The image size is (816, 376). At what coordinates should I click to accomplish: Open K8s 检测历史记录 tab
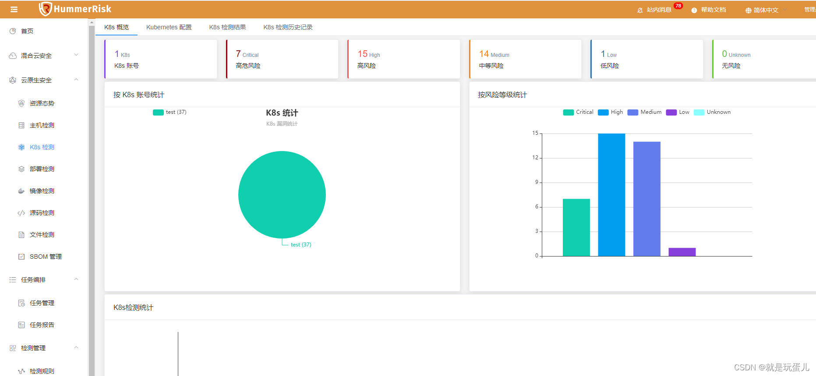tap(288, 27)
